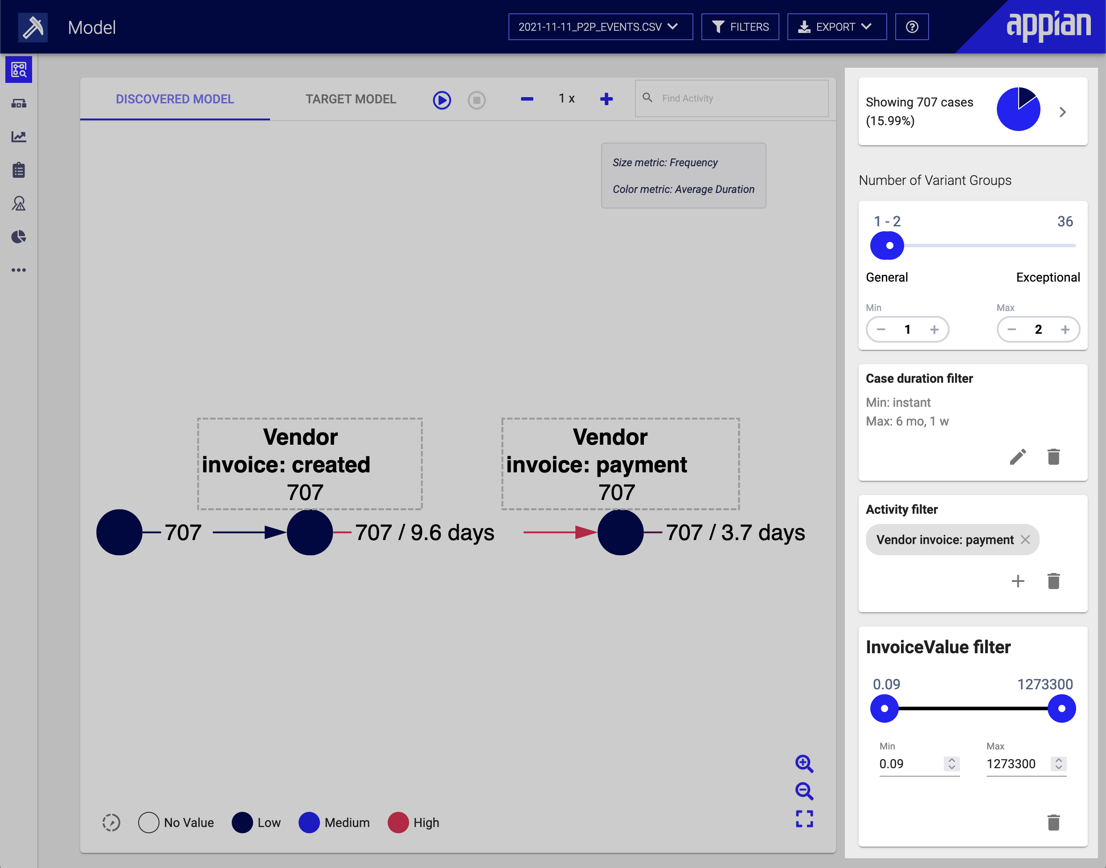
Task: Select the play animation button
Action: click(x=442, y=99)
